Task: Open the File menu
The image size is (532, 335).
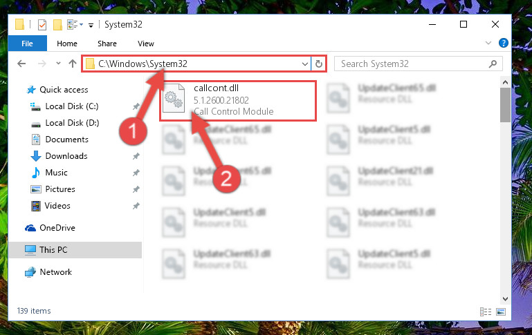Action: tap(27, 44)
